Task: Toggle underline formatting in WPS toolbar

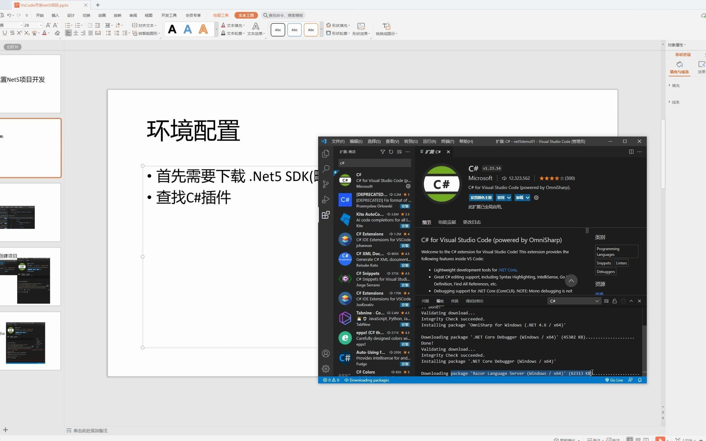Action: [x=5, y=33]
